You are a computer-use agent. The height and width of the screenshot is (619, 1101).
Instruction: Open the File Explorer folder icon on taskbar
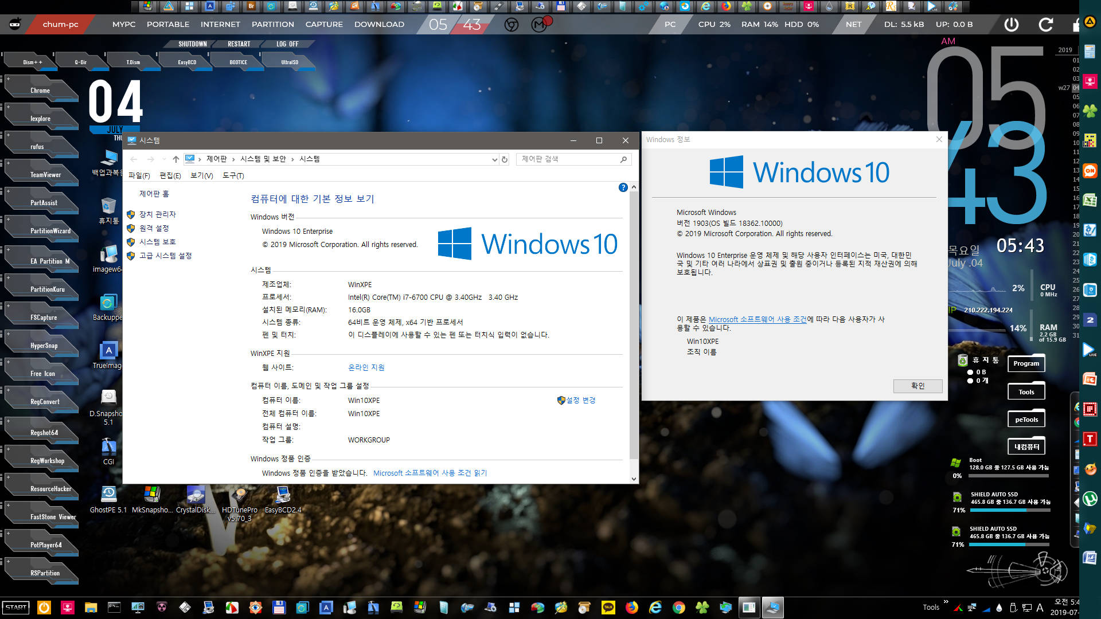91,608
